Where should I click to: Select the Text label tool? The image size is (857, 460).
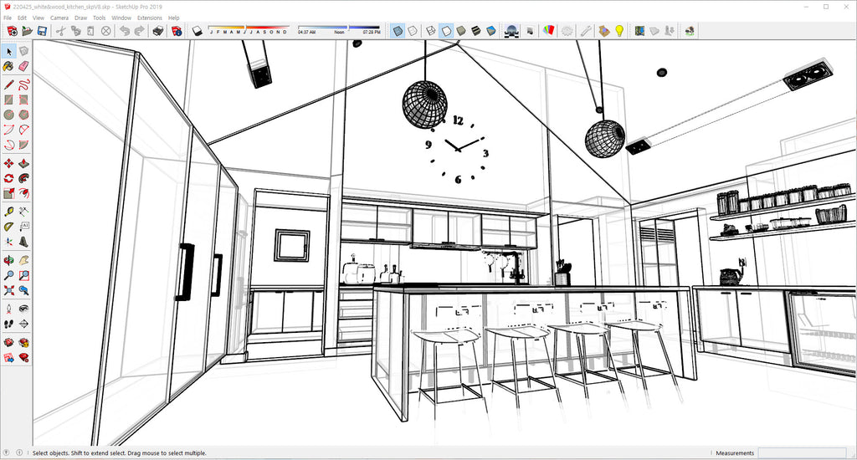(x=23, y=227)
